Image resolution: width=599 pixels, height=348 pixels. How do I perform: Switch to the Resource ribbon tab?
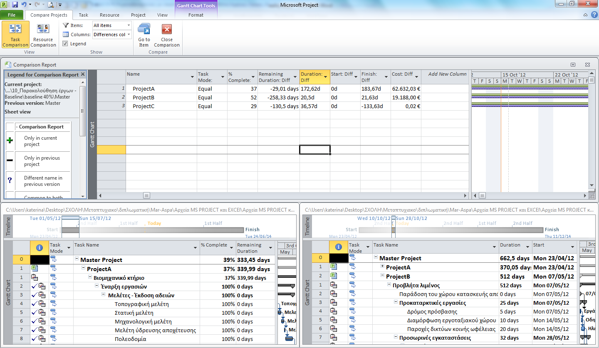click(109, 15)
